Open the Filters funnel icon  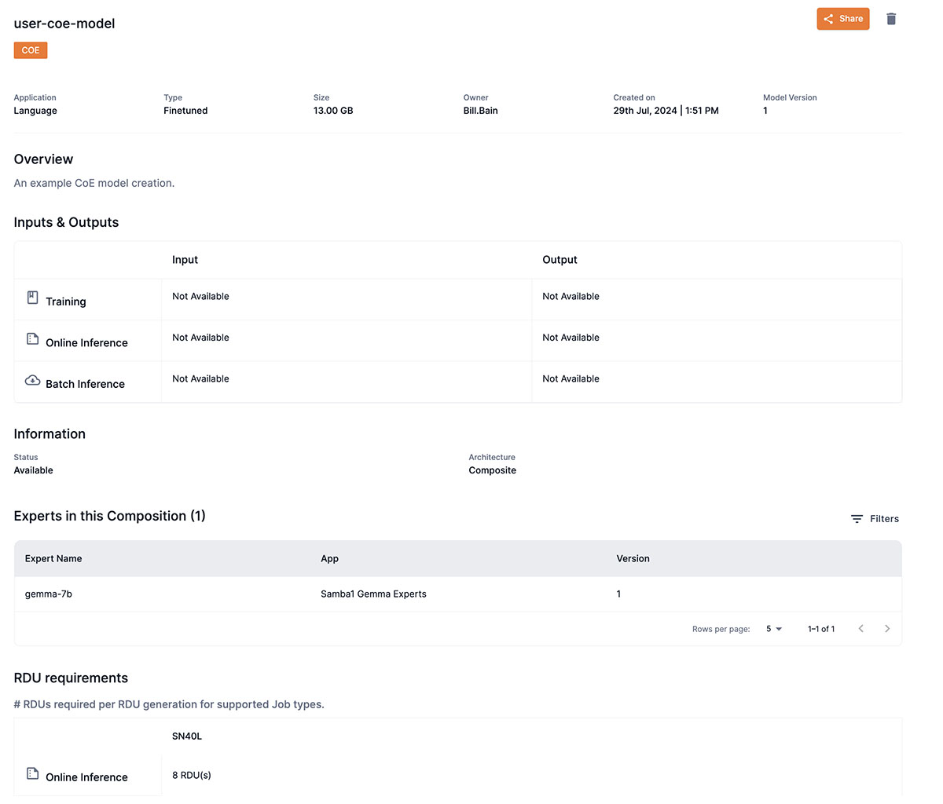pyautogui.click(x=857, y=518)
